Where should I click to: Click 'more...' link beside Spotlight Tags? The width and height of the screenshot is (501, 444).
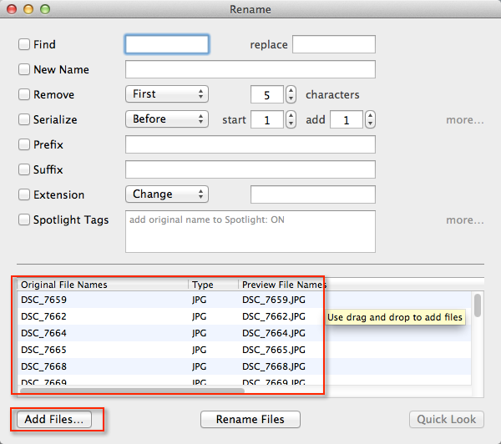pos(464,220)
